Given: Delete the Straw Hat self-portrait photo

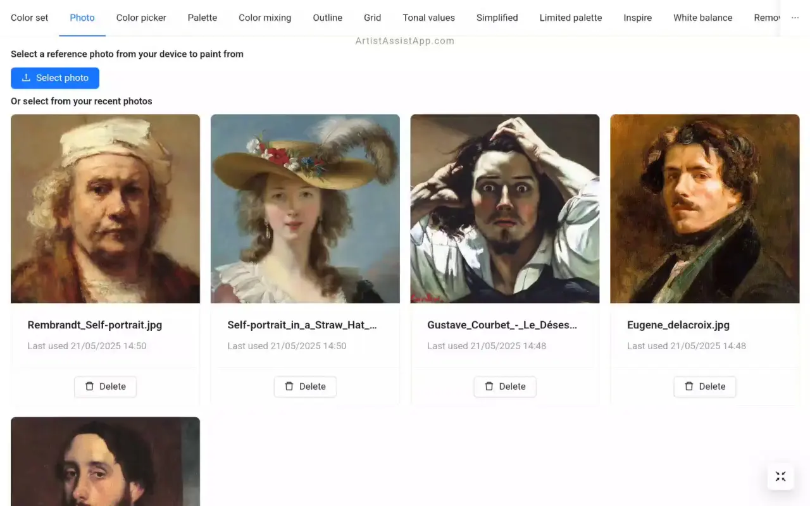Looking at the screenshot, I should click(305, 386).
